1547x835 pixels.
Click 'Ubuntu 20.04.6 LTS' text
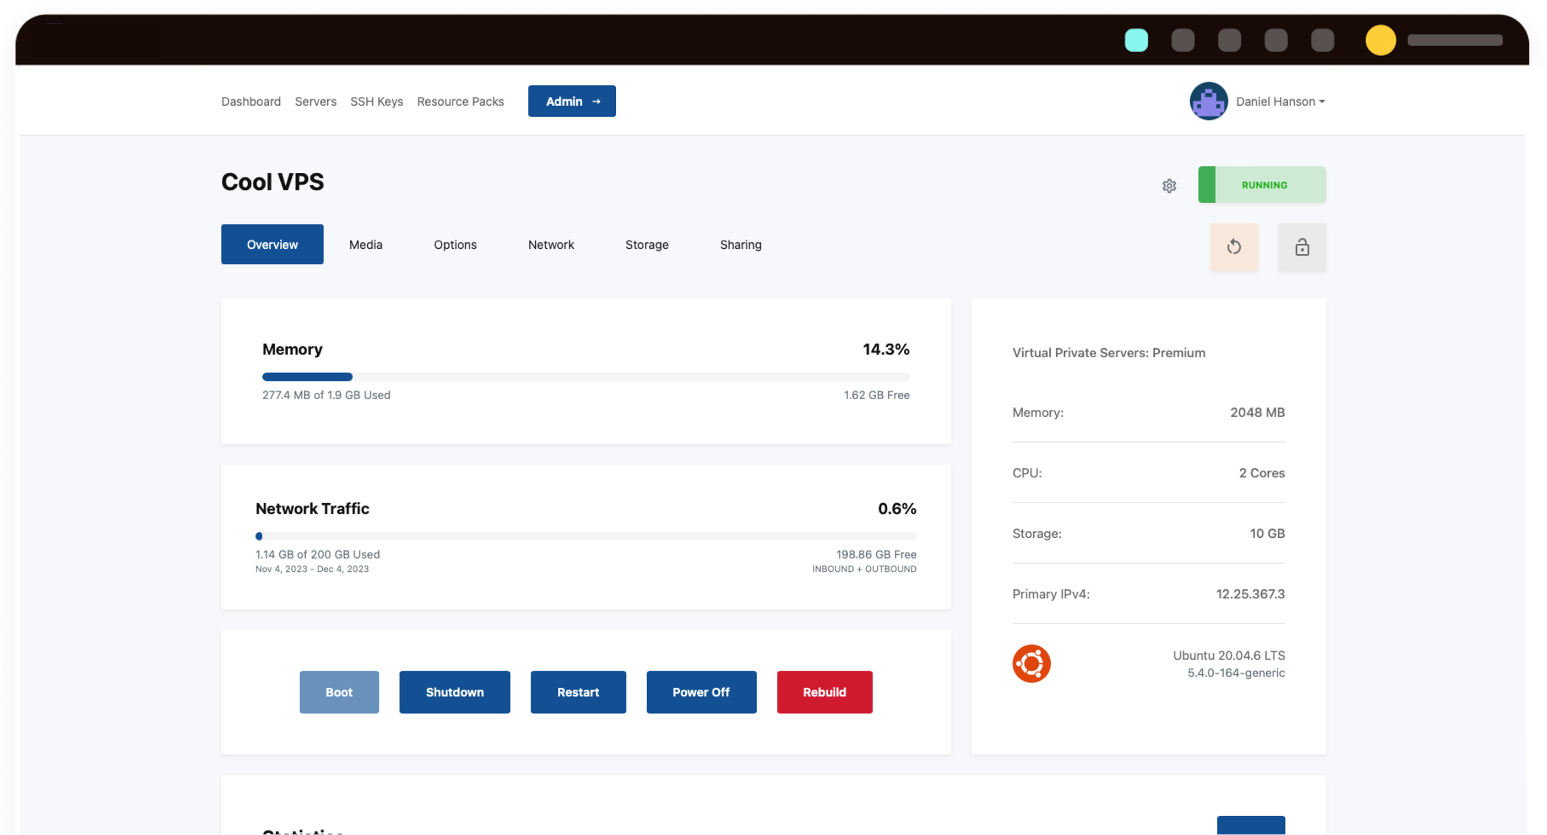click(1229, 656)
